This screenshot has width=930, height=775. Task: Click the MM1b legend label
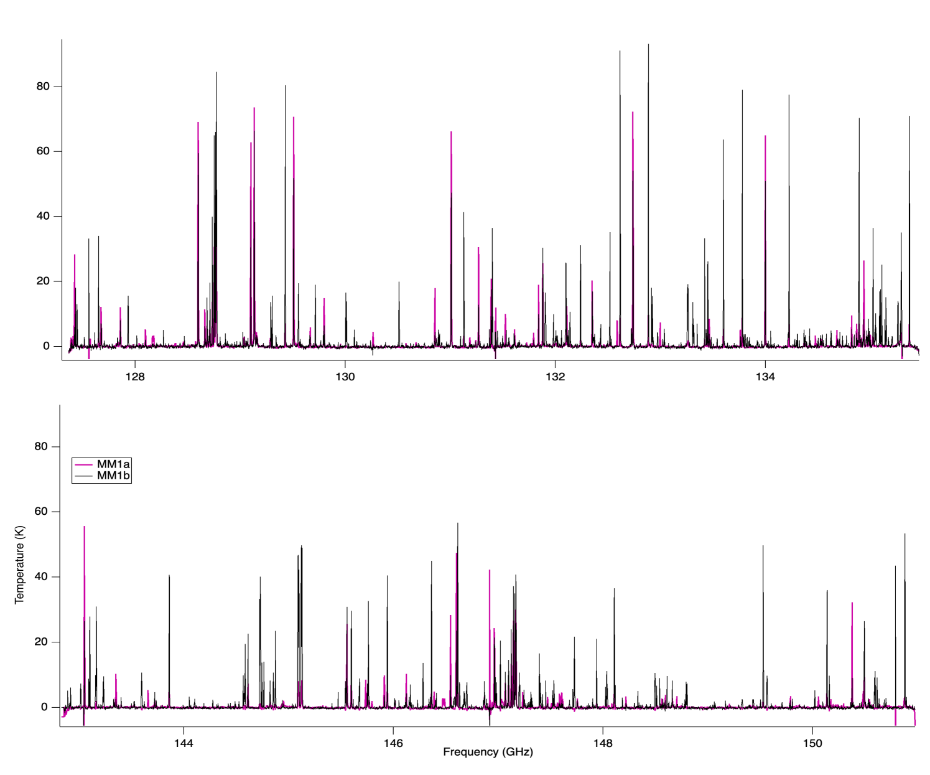[113, 476]
